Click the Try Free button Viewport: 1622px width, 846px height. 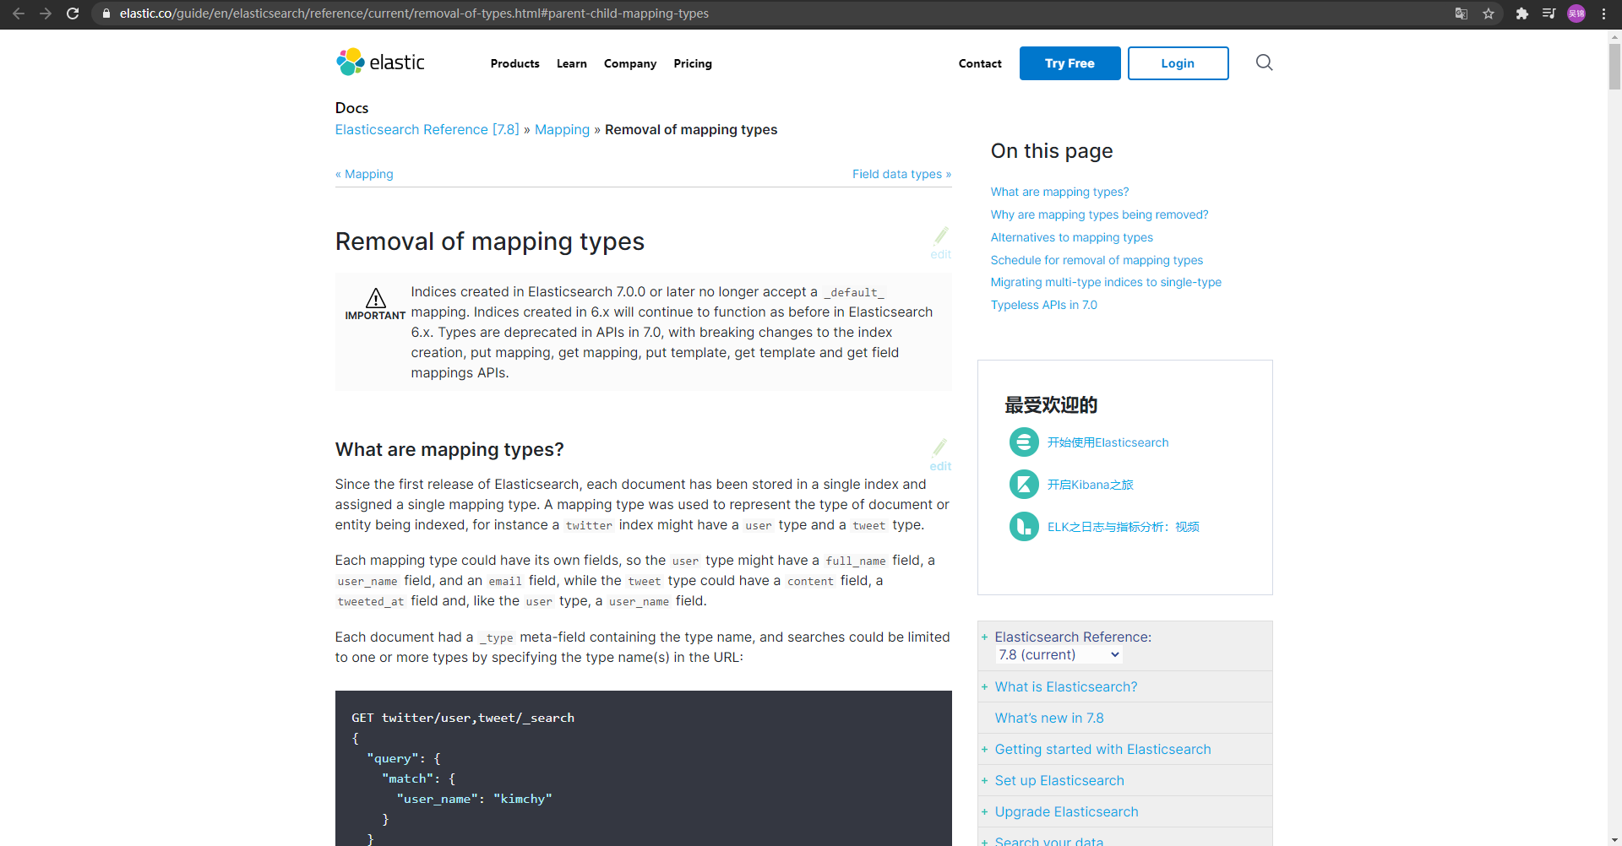(1070, 63)
